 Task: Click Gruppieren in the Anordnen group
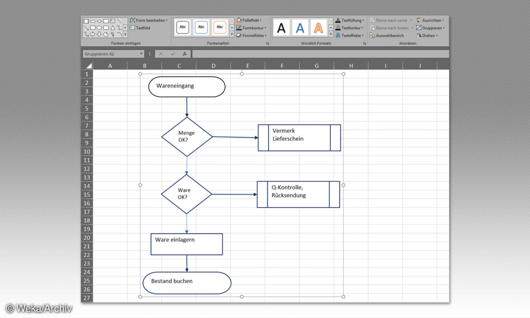431,28
